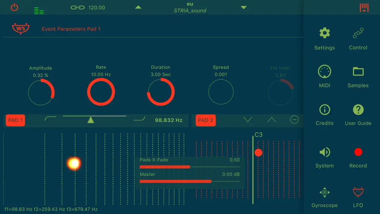Click the Pads X-Fade slider
Image resolution: width=380 pixels, height=214 pixels.
(190, 167)
